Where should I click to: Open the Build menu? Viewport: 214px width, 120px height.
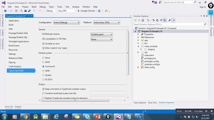tap(34, 7)
